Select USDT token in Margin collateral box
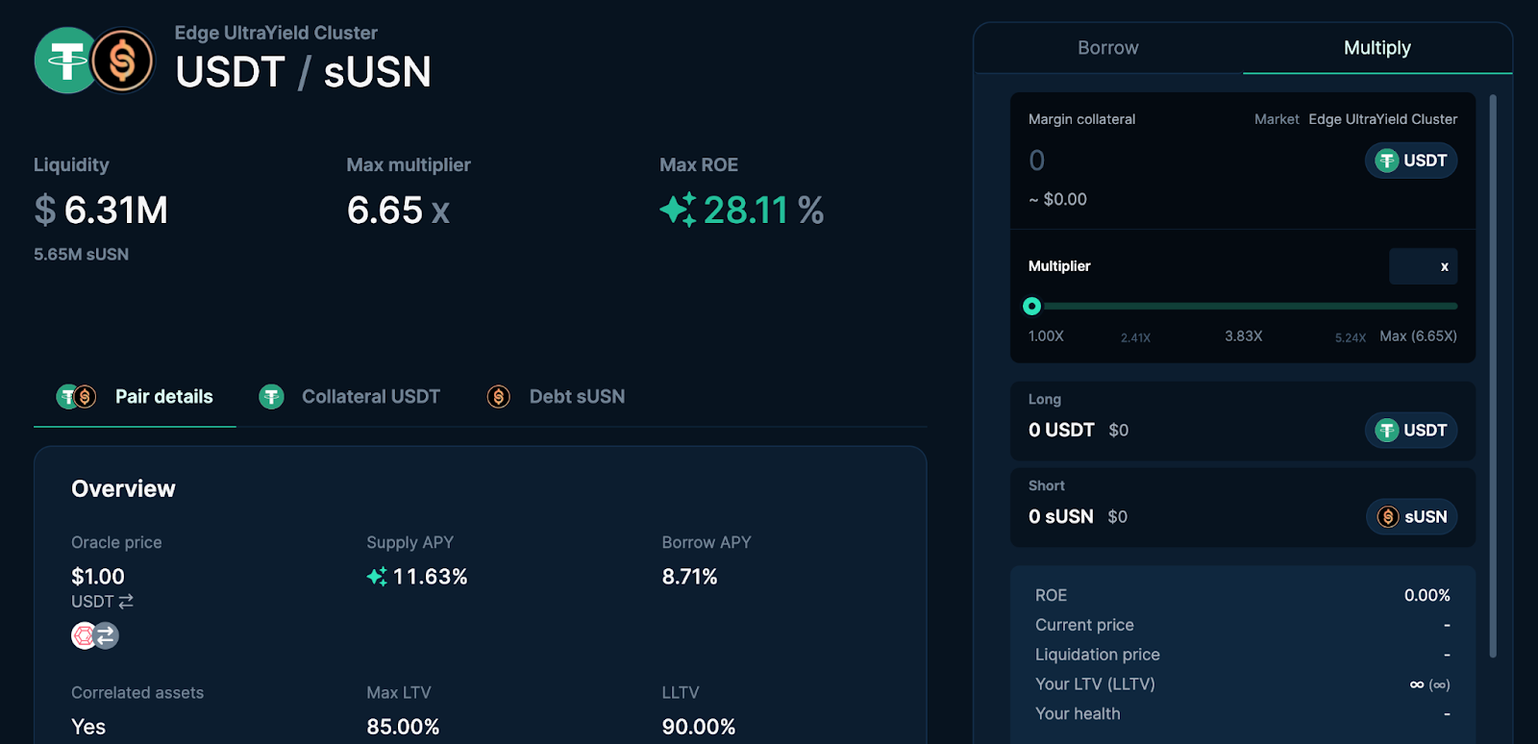 [x=1411, y=161]
